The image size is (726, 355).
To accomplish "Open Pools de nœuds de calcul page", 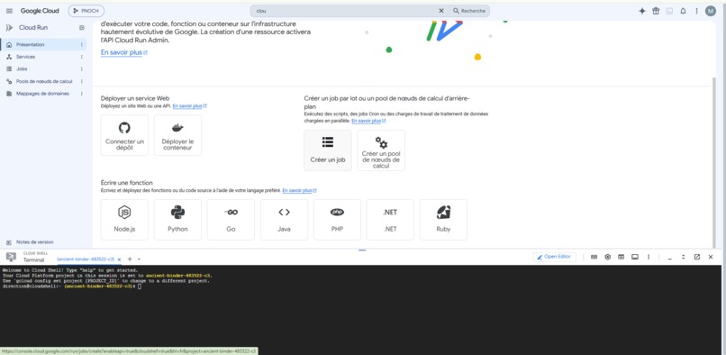I will 43,81.
